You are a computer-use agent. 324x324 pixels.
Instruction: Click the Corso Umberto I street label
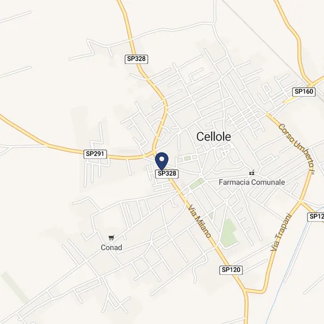coord(296,149)
